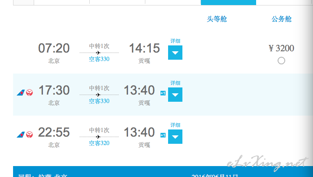Image resolution: width=313 pixels, height=177 pixels.
Task: Click China Southern logo on 17:30 flight
Action: pos(21,92)
